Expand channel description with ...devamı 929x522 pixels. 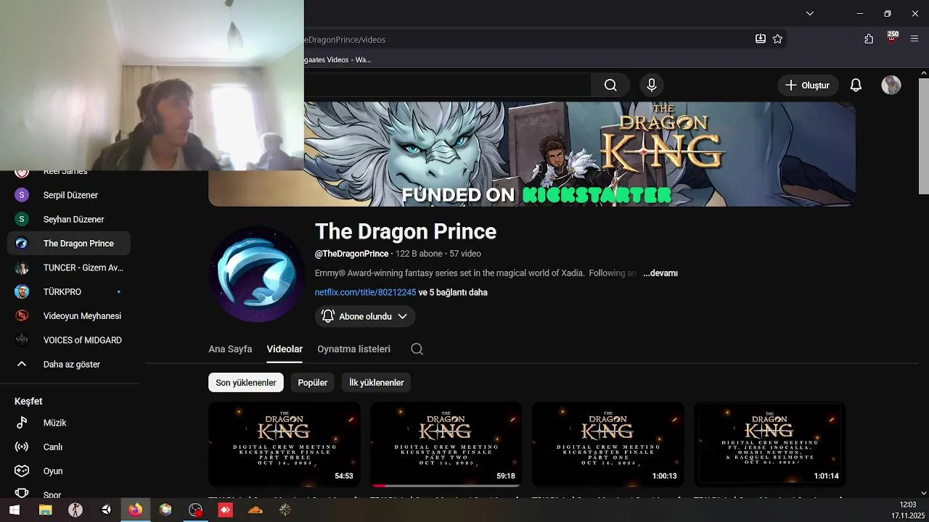coord(660,273)
